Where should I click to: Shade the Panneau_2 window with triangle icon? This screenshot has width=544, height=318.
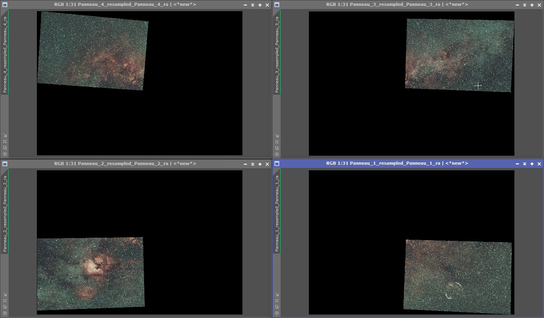253,164
